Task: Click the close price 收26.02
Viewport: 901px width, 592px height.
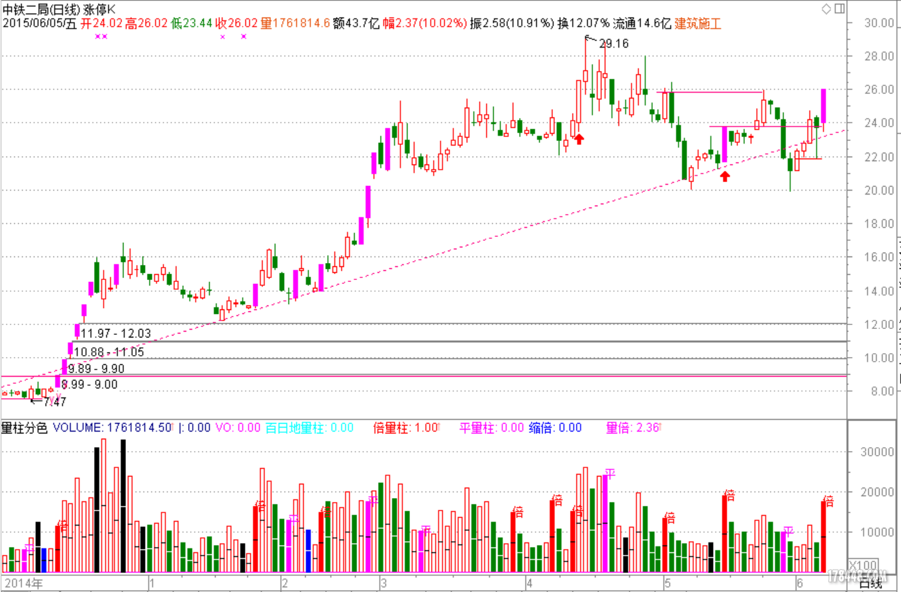Action: (236, 23)
